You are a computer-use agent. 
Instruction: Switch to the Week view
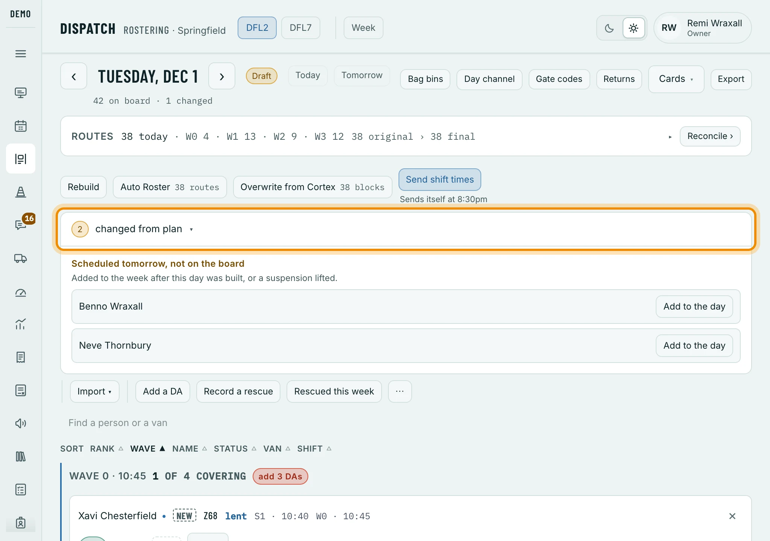coord(363,28)
